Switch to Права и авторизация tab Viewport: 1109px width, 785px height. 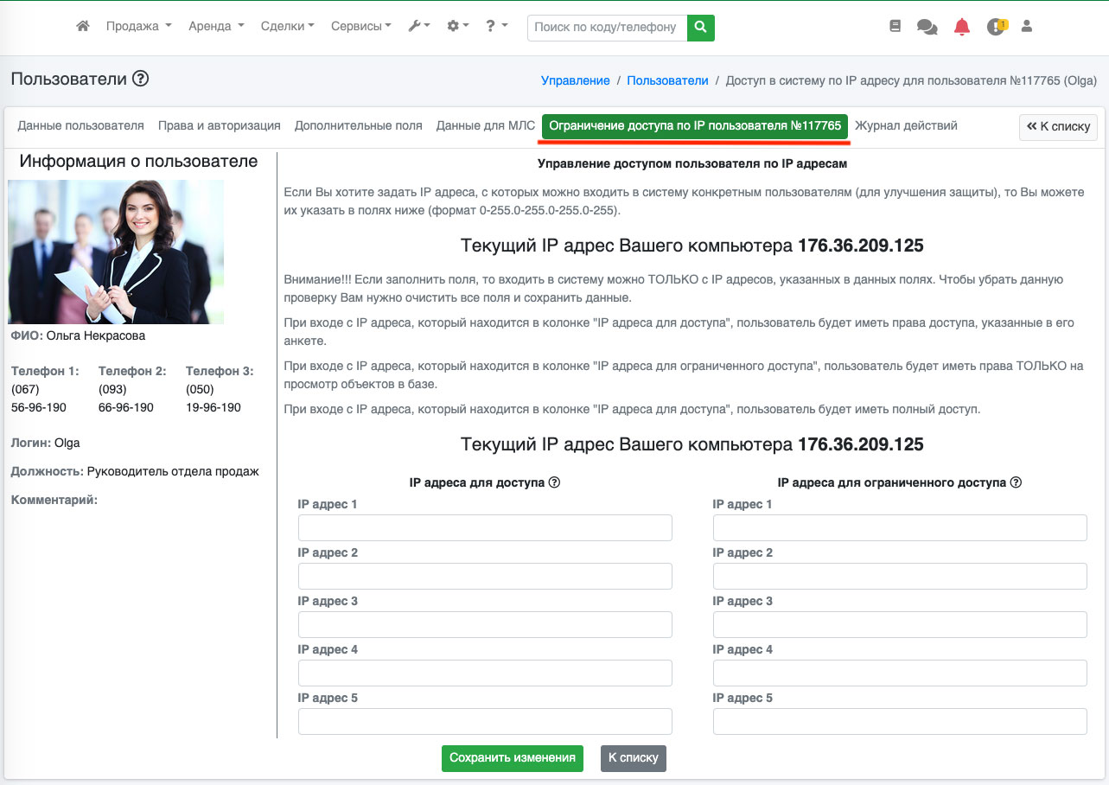(x=220, y=126)
